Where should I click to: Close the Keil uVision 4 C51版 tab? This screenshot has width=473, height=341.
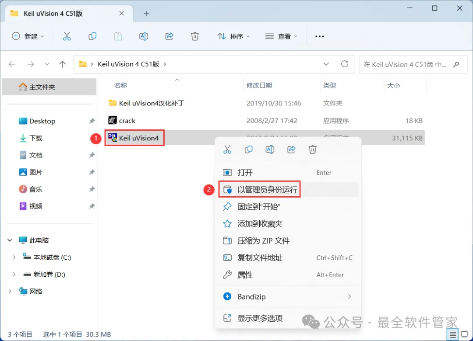click(x=122, y=13)
